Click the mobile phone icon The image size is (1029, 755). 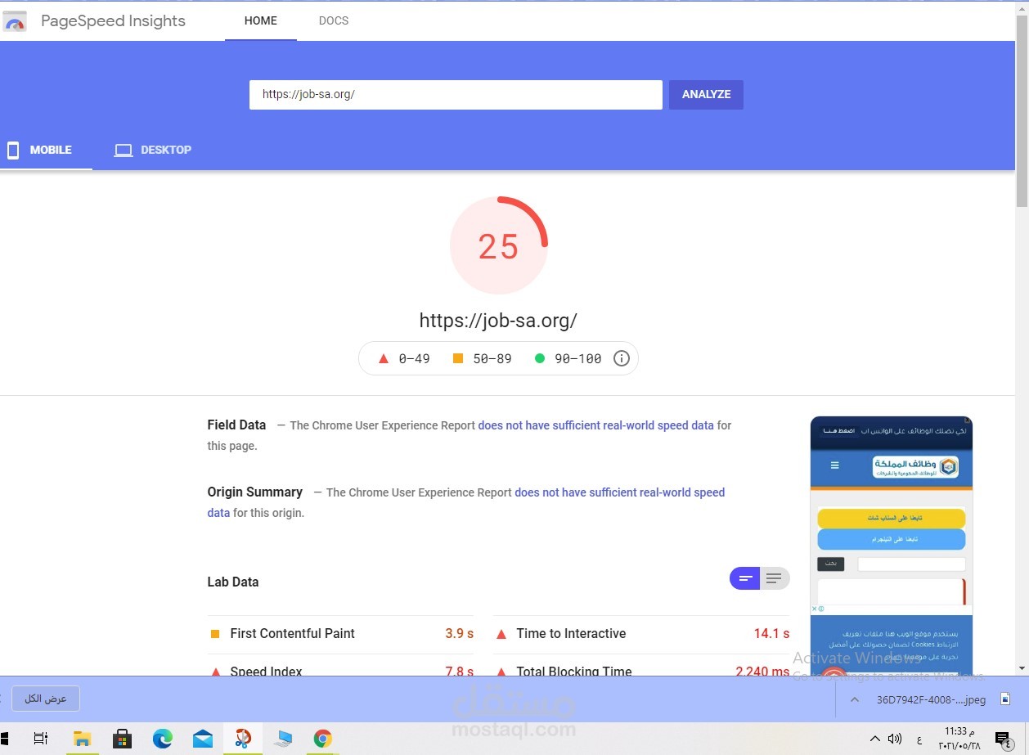[13, 150]
